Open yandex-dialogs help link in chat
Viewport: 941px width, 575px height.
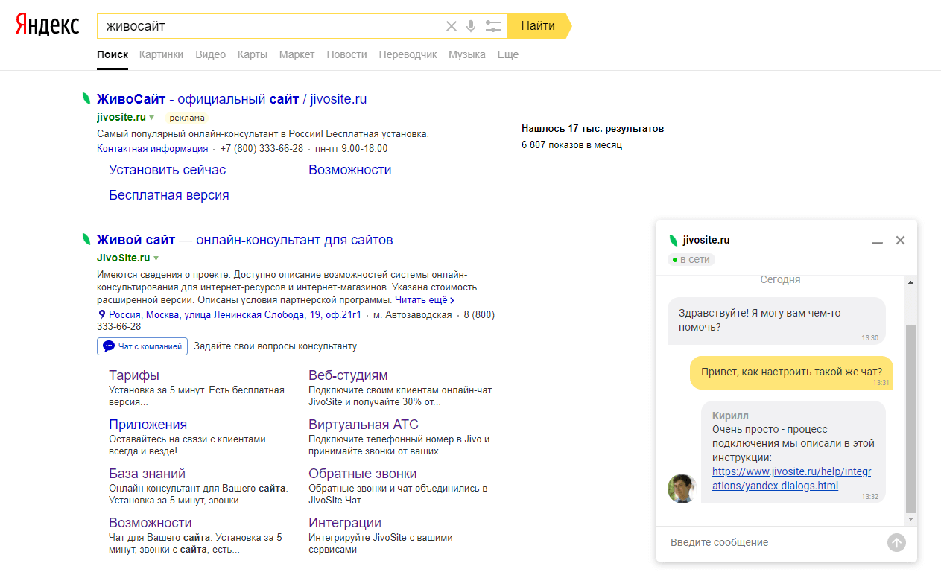pyautogui.click(x=791, y=479)
